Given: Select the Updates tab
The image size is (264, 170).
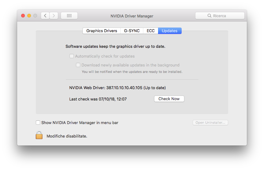Looking at the screenshot, I should (x=170, y=31).
